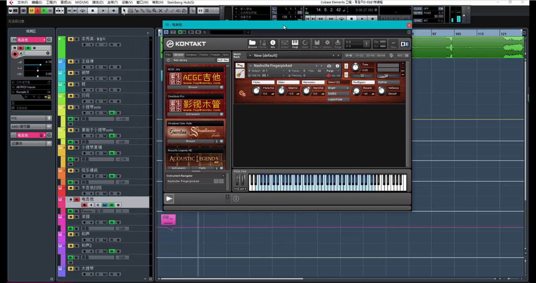Toggle global Mute M button in toolbar
Screen dimensions: 536x283
(x=32, y=11)
